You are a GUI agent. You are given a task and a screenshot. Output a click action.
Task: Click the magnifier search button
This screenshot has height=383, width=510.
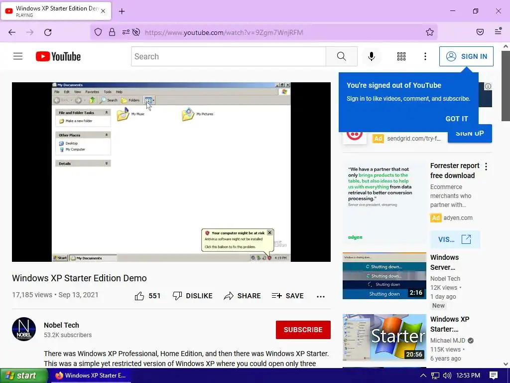[342, 56]
